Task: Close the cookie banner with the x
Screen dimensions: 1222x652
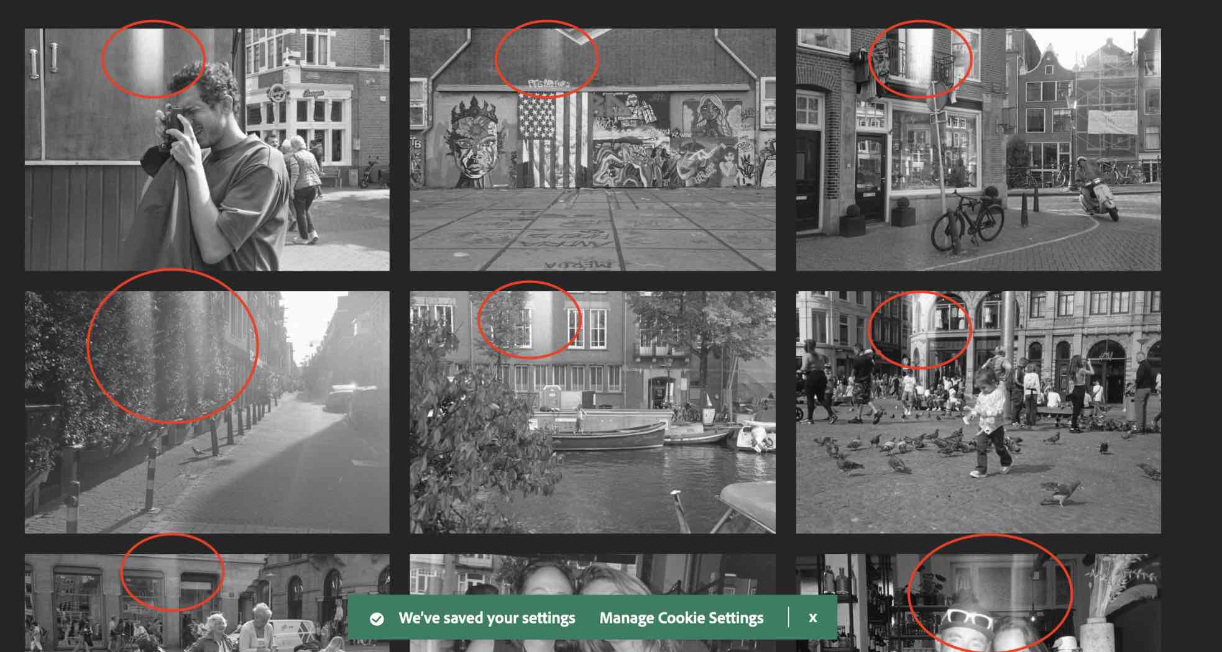Action: pyautogui.click(x=812, y=618)
